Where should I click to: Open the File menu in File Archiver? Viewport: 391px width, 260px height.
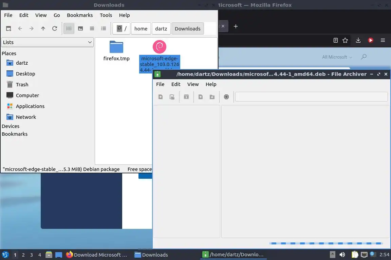point(160,84)
